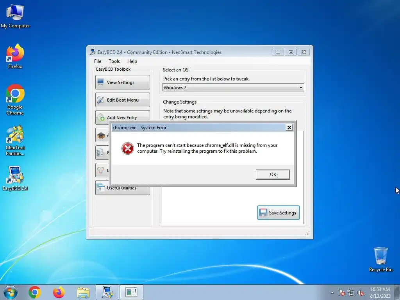Close the EasyBCD window

click(304, 52)
